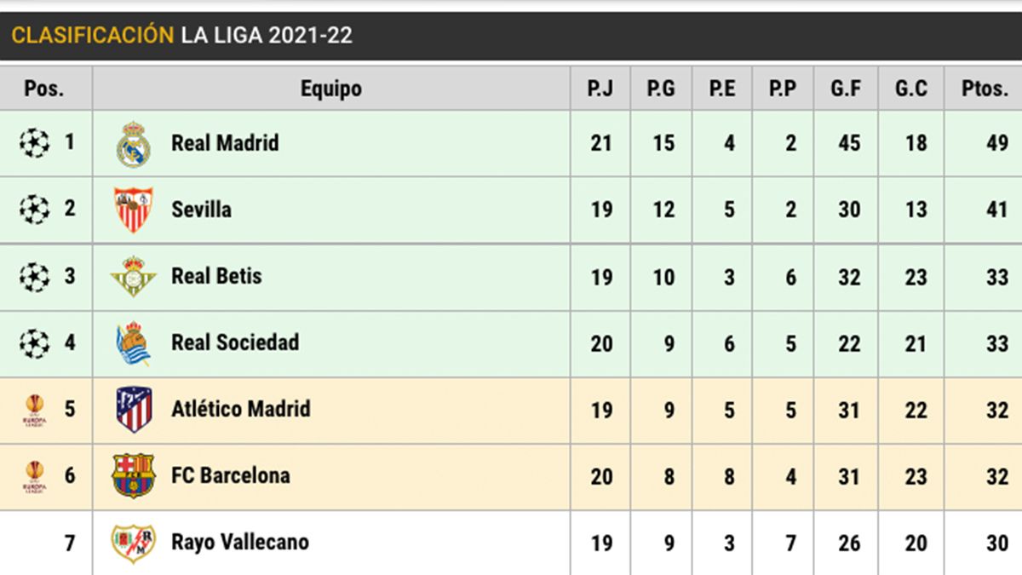Click the Equipo column header
Viewport: 1022px width, 575px height.
coord(330,89)
